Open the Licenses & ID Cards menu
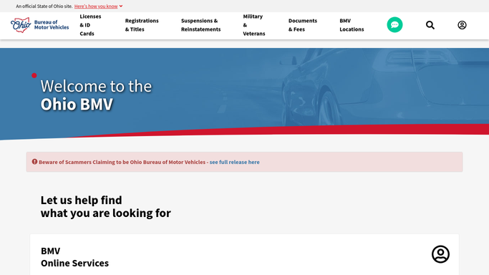The height and width of the screenshot is (275, 489). (x=90, y=25)
